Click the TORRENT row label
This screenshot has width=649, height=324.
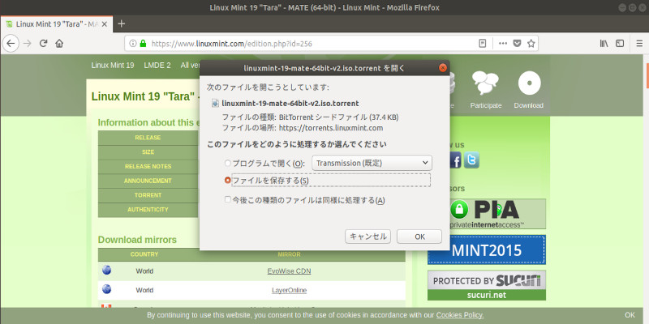click(x=148, y=195)
